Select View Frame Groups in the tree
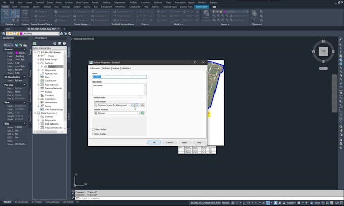The image size is (344, 206). 54,110
